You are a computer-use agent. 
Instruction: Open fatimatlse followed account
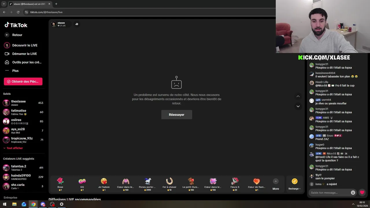23,112
